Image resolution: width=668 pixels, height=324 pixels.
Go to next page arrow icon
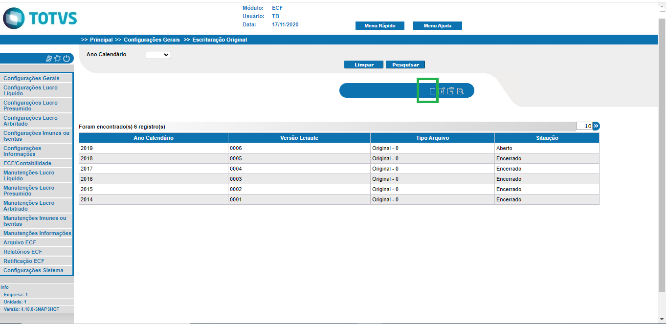[596, 126]
